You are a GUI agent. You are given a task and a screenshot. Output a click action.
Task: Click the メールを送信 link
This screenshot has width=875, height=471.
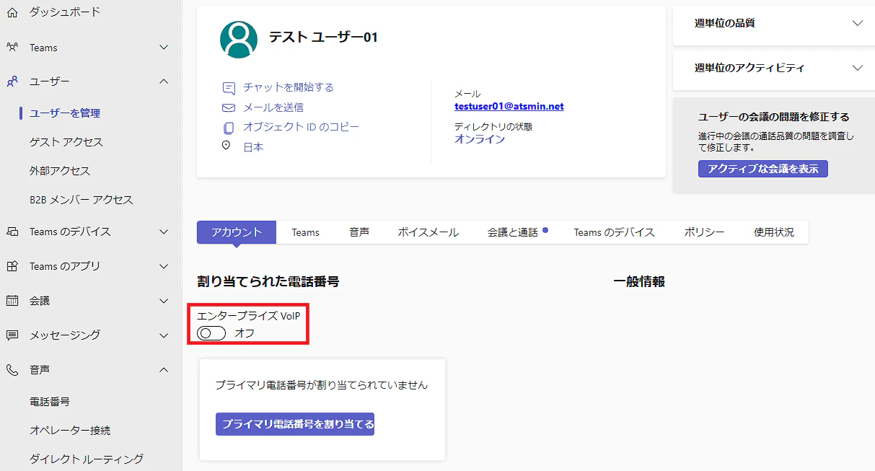273,107
